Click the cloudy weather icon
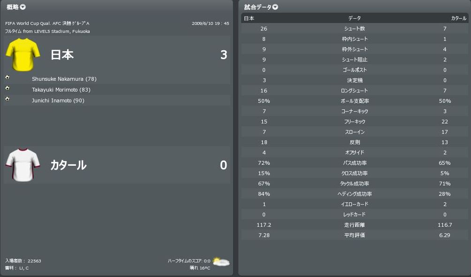The height and width of the screenshot is (277, 471). (x=220, y=262)
